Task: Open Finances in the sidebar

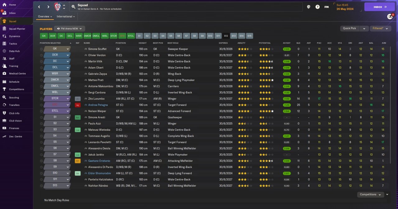Action: coord(4,128)
